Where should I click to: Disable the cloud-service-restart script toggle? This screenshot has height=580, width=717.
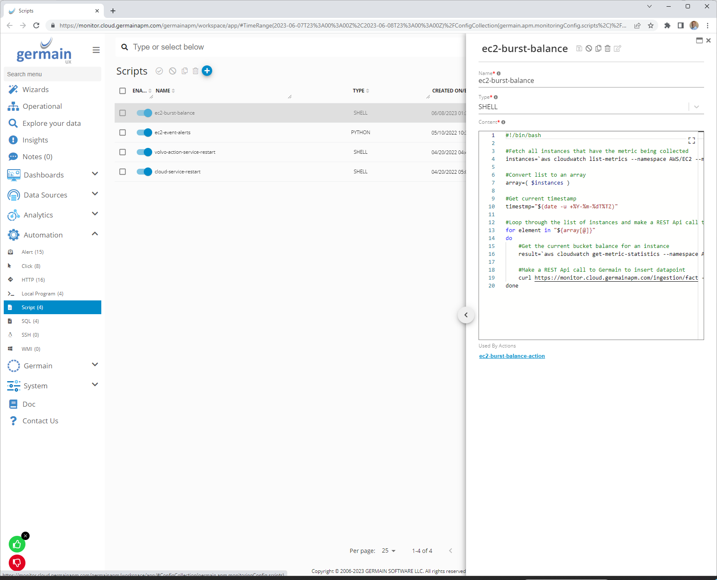point(144,172)
